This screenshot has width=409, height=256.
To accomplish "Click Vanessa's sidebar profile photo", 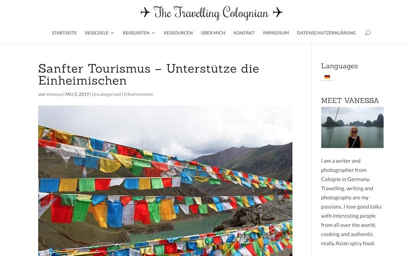I will [352, 127].
